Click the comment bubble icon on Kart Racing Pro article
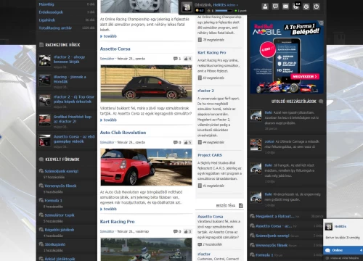This screenshot has height=261, width=363. click(x=175, y=231)
